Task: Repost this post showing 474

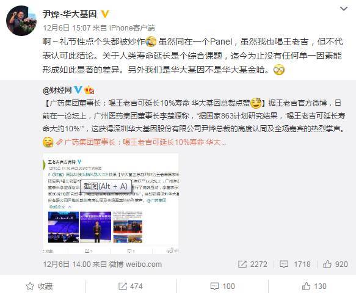Action: 131,286
